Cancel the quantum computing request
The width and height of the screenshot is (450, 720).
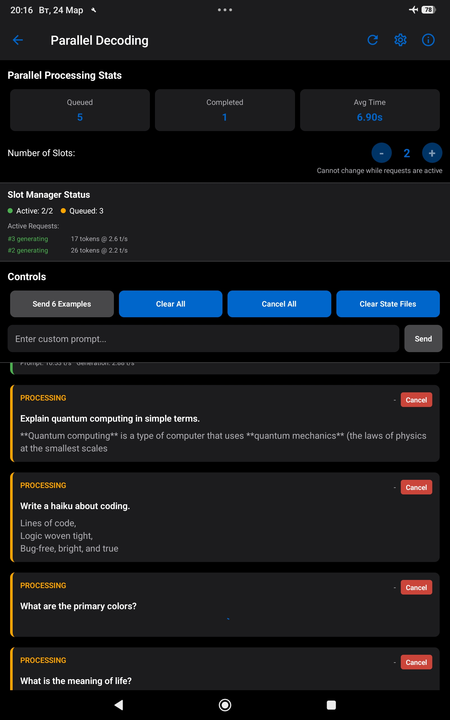tap(416, 400)
